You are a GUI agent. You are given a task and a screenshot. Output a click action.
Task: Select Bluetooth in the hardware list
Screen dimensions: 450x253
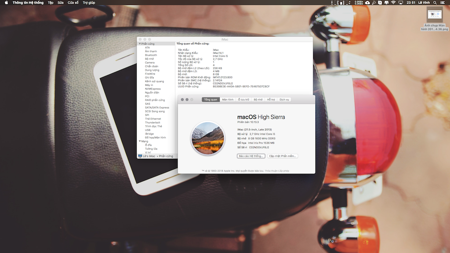click(x=151, y=55)
